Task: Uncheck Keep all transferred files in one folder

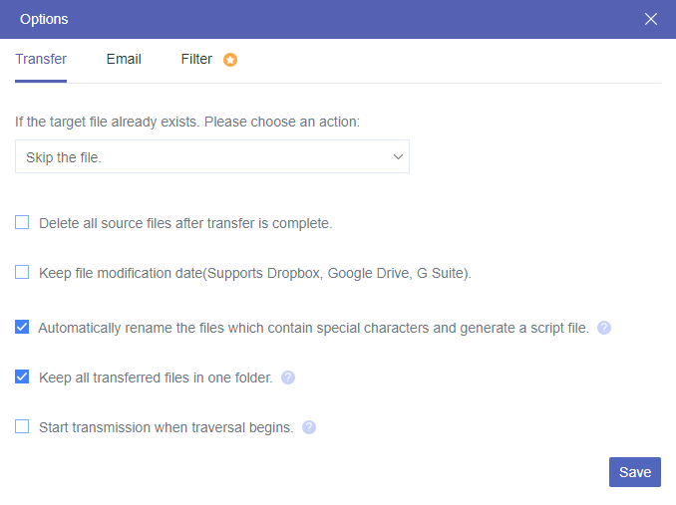Action: pos(22,377)
